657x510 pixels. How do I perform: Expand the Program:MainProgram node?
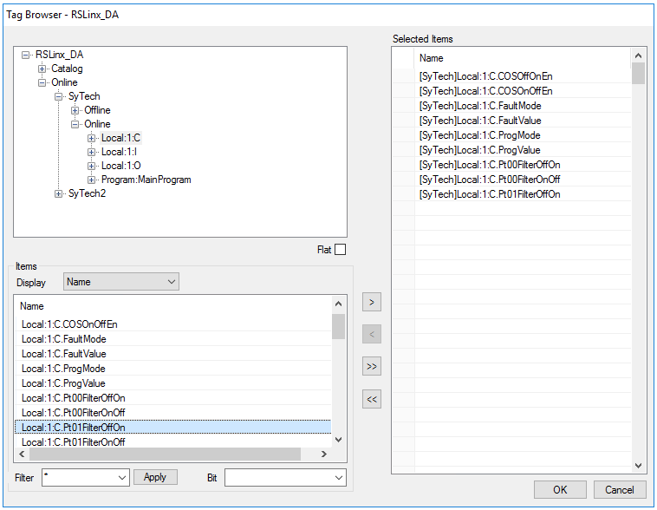pyautogui.click(x=91, y=180)
